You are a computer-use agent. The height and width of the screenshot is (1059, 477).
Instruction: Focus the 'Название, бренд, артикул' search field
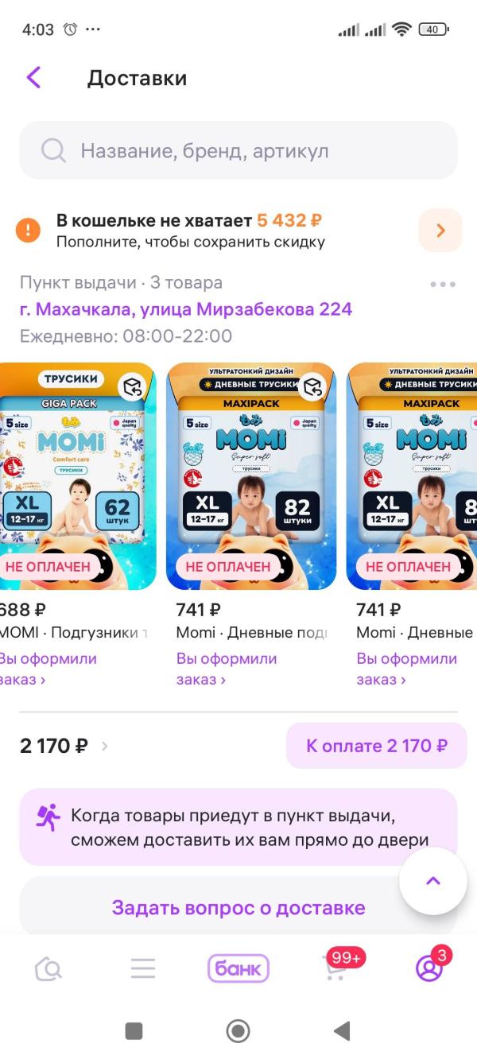pos(238,150)
